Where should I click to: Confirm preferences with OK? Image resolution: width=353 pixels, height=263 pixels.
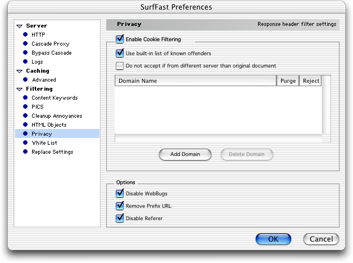pyautogui.click(x=273, y=239)
